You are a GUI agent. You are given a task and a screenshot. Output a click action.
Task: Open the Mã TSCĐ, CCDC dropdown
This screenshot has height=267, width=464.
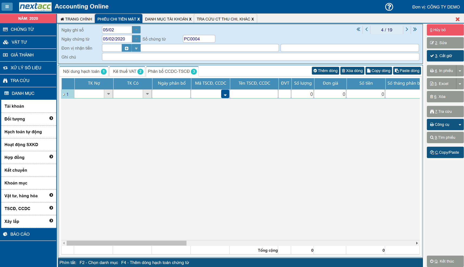[x=225, y=94]
